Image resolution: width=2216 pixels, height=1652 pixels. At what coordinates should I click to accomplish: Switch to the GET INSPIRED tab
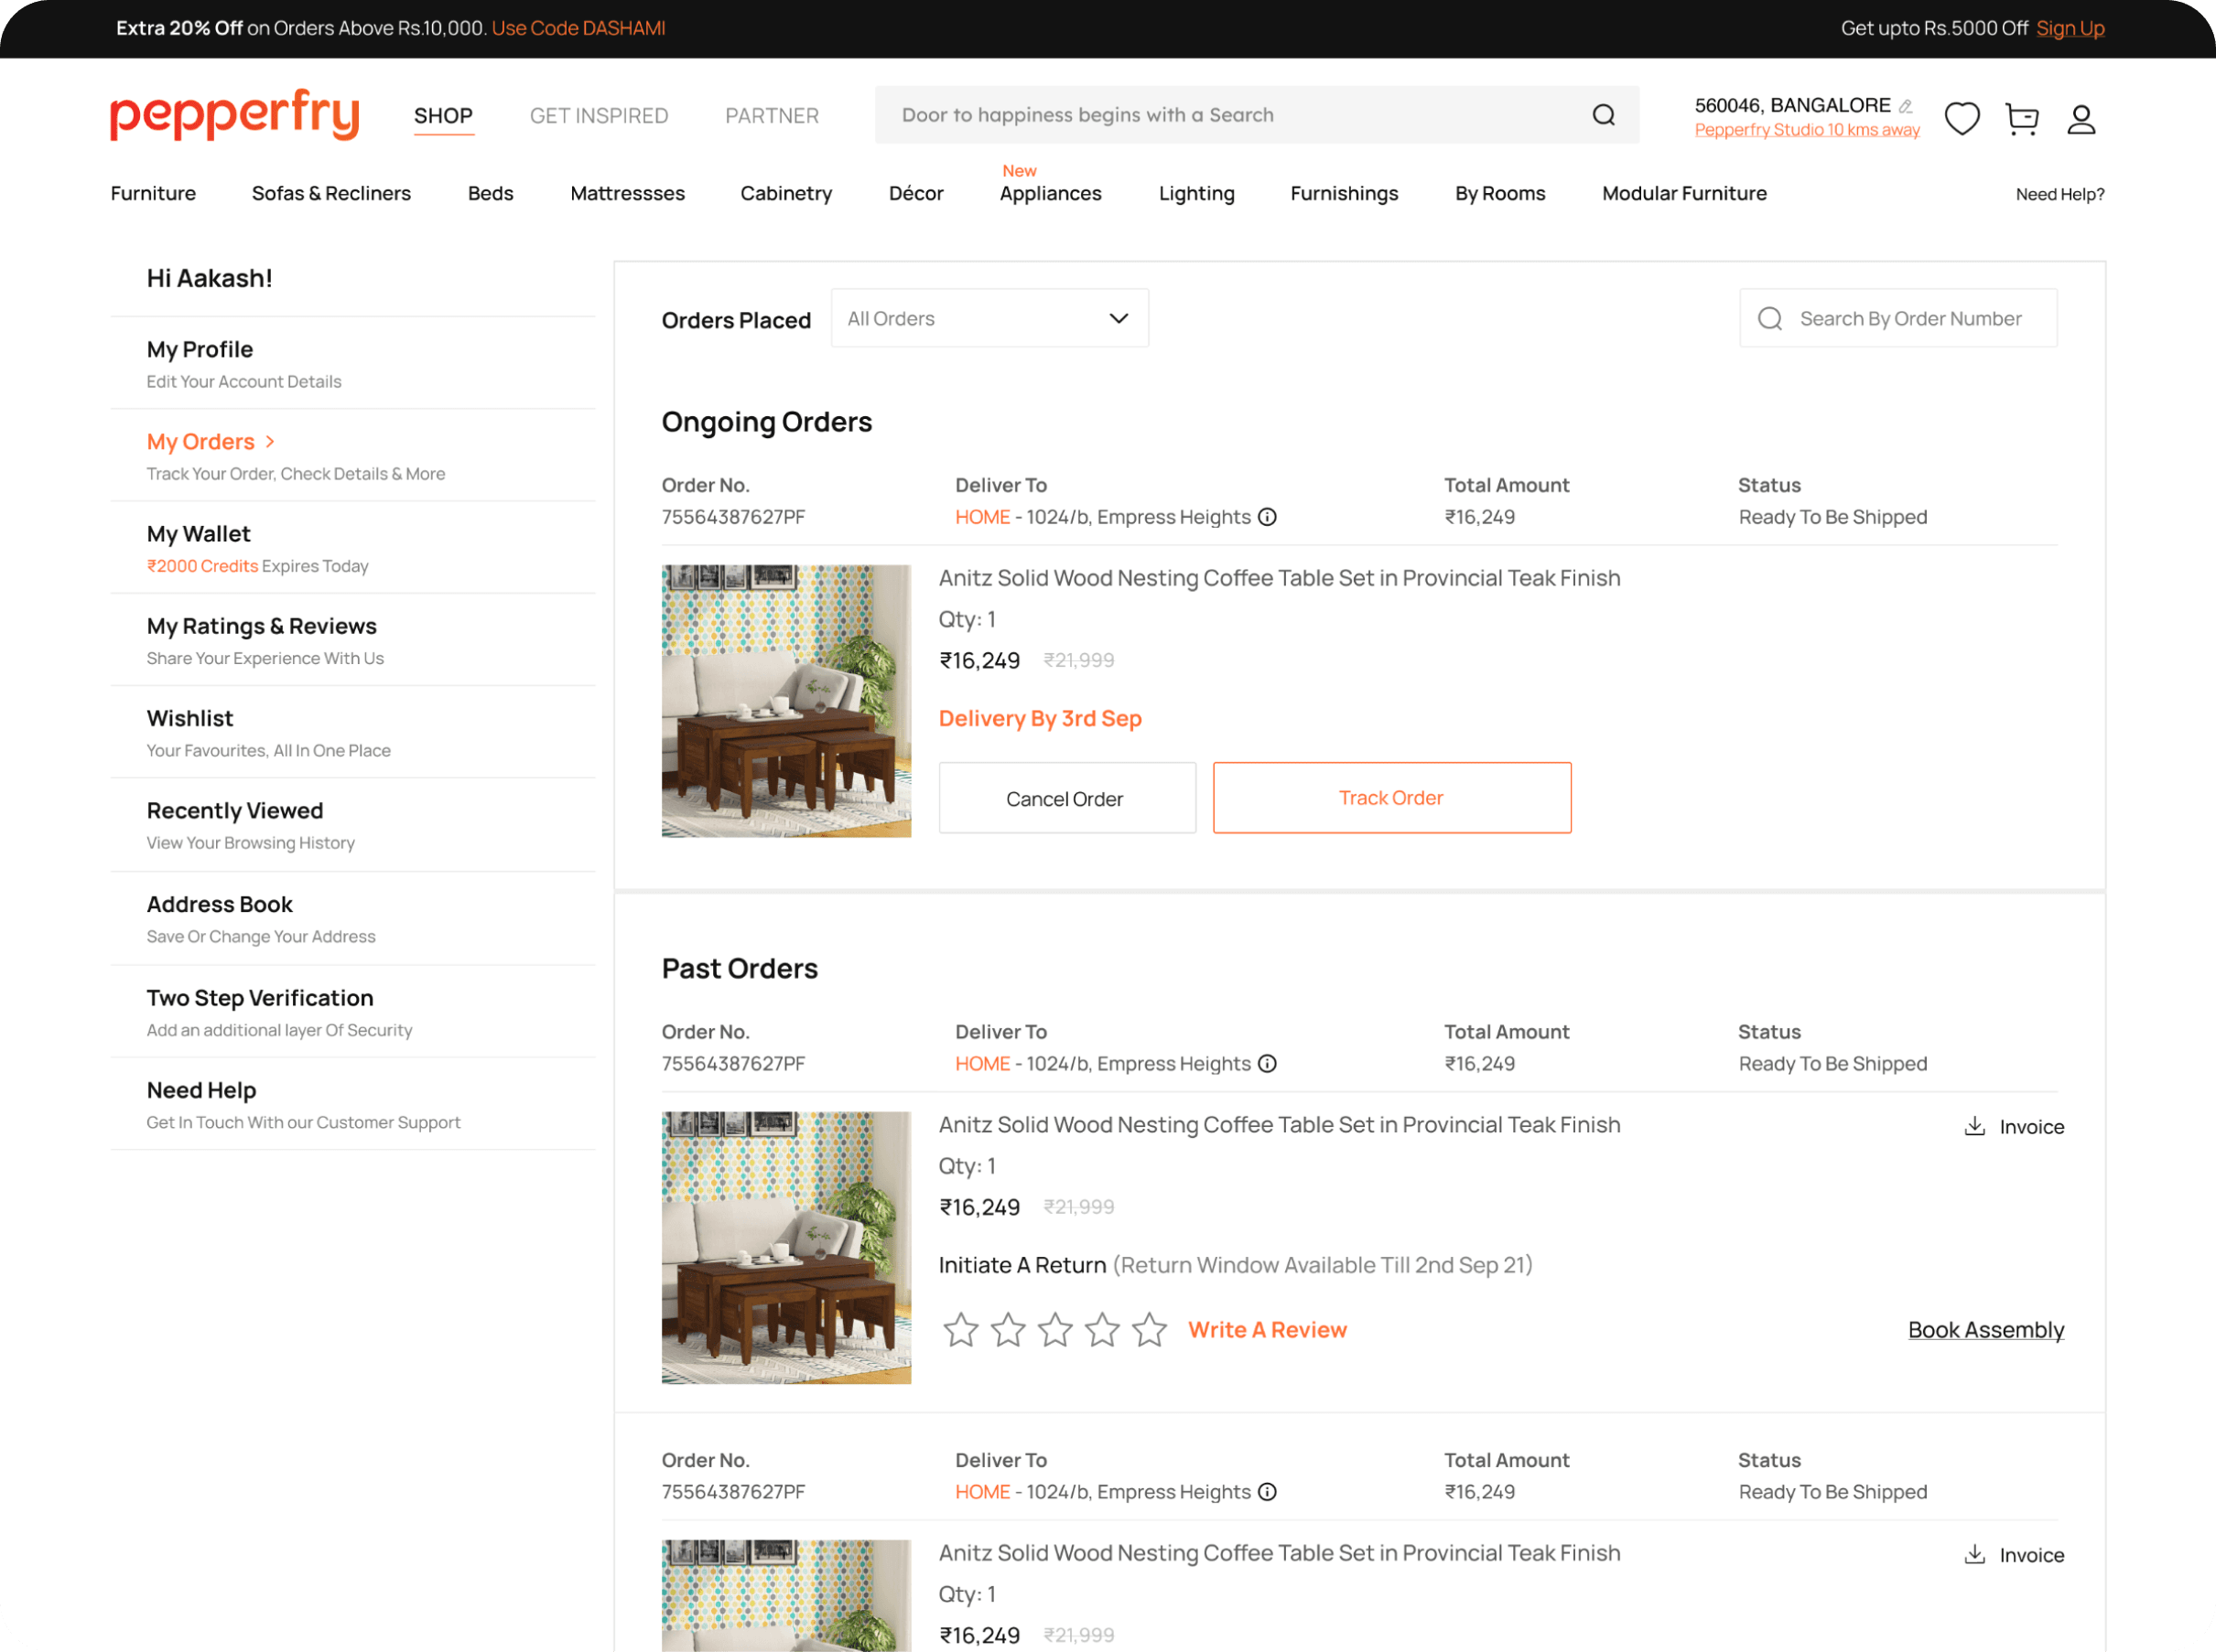pos(599,116)
